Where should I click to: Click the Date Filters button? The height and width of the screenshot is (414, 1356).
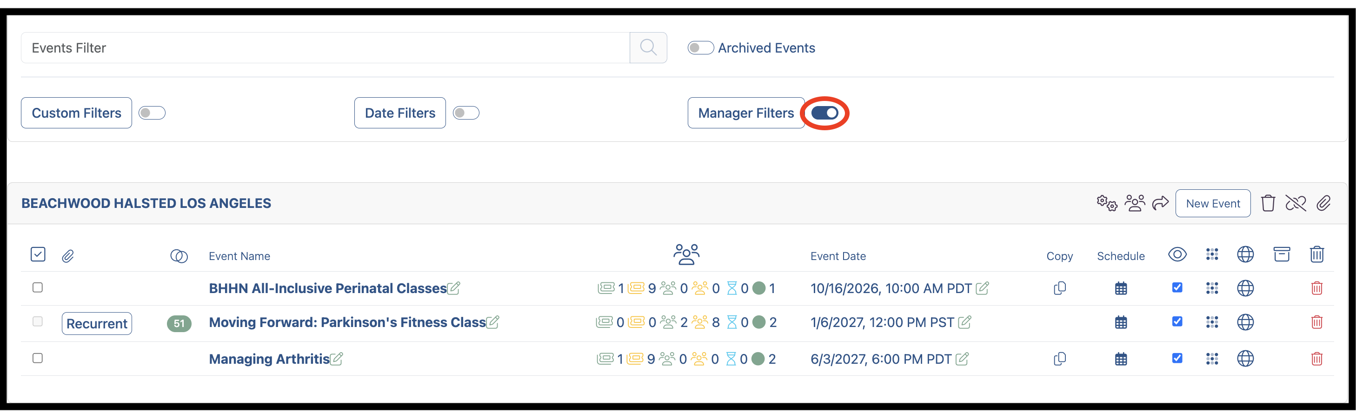(x=400, y=113)
